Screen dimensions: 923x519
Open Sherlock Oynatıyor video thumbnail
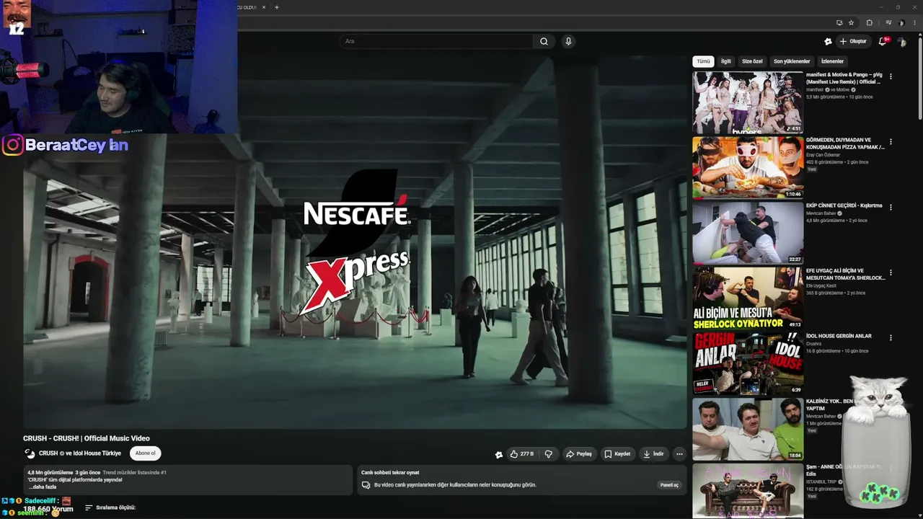tap(747, 298)
